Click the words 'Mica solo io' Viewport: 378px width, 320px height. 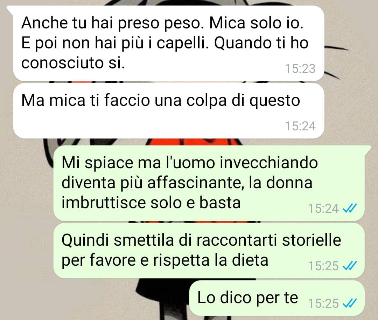[x=256, y=23]
